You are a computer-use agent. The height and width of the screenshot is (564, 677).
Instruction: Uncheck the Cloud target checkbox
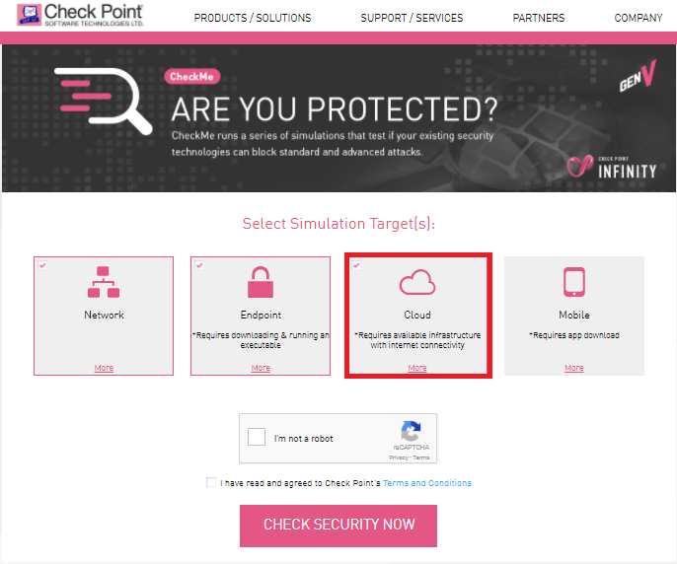tap(356, 265)
